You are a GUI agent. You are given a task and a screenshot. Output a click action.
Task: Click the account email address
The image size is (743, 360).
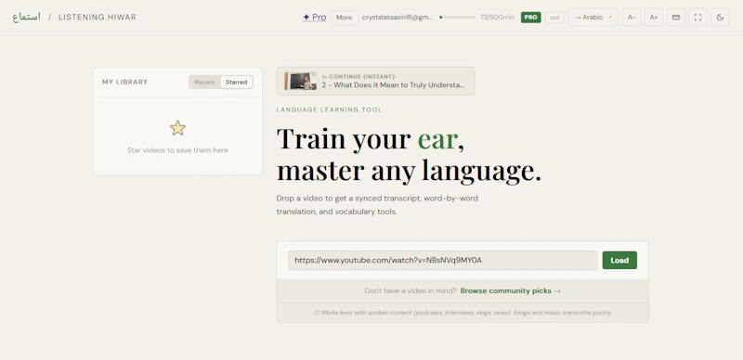tap(398, 17)
